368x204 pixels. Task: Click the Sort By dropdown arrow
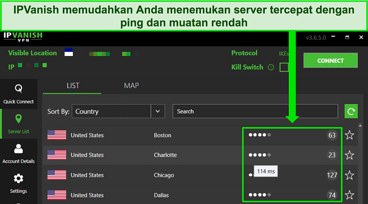click(158, 111)
